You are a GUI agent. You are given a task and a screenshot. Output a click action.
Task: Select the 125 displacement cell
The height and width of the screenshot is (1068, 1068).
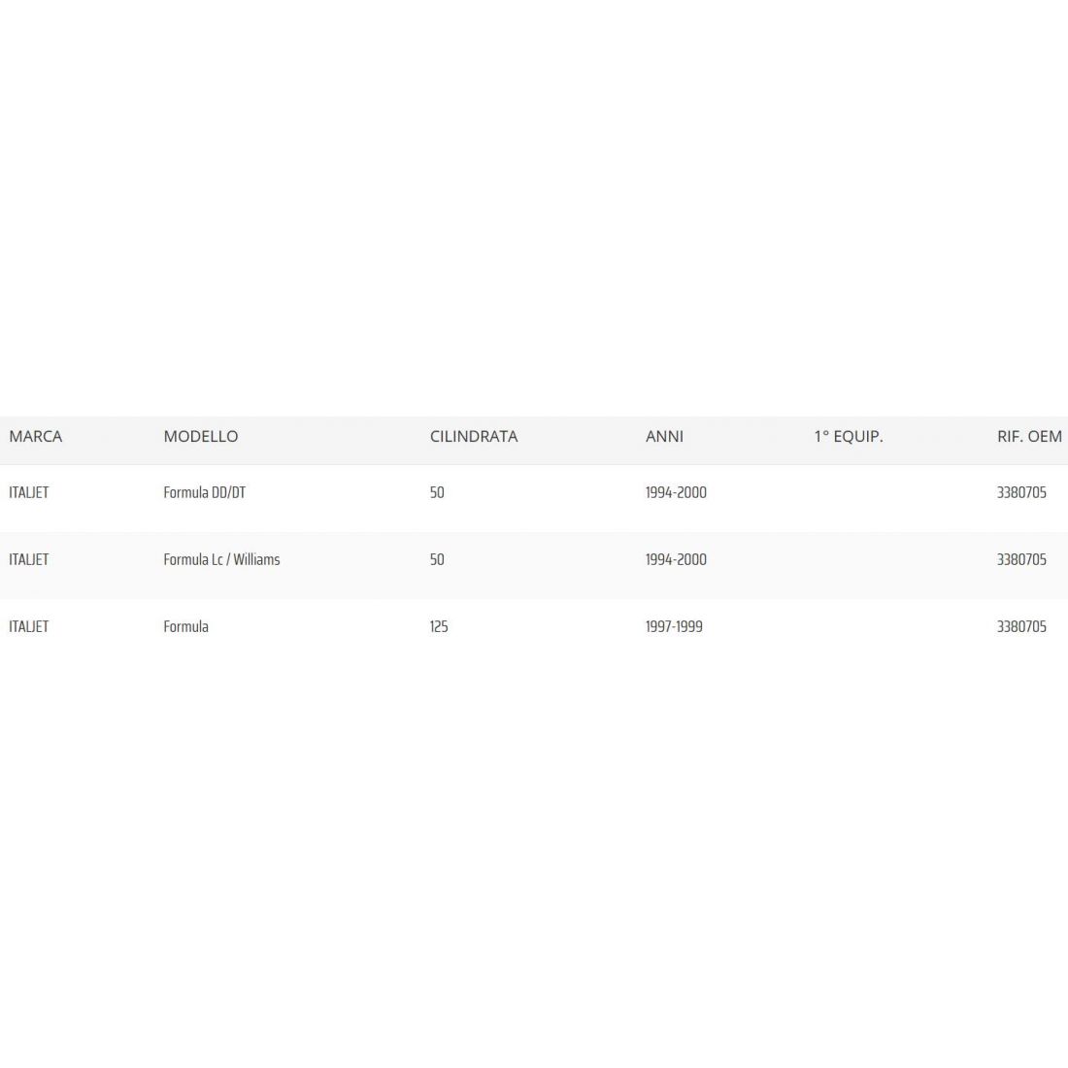(439, 627)
